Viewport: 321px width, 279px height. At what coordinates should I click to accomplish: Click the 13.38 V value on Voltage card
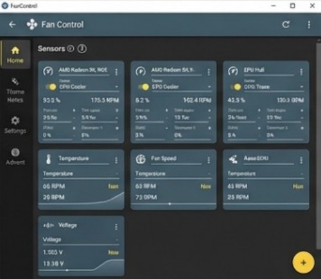(x=53, y=264)
